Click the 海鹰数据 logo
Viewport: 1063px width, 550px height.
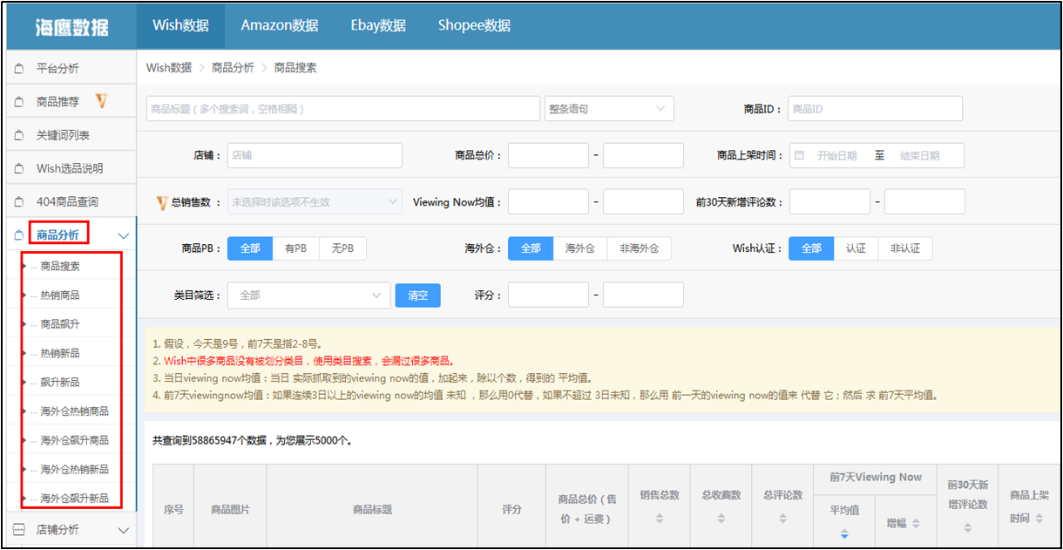71,27
